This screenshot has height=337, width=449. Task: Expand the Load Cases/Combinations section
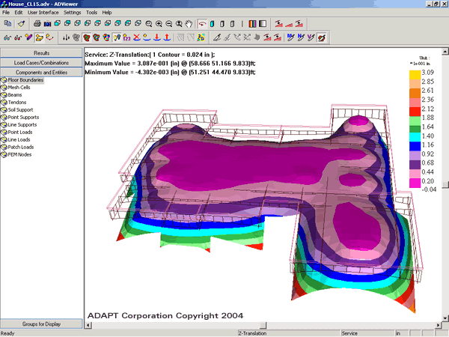[x=41, y=63]
